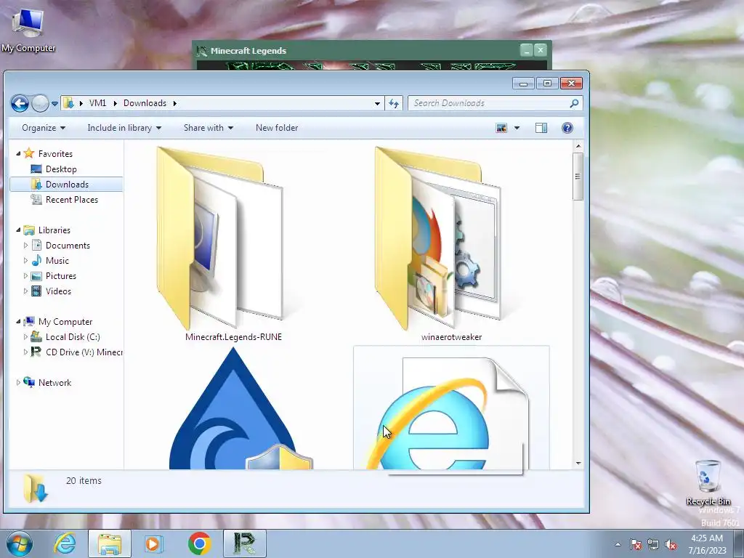Select the Downloads breadcrumb in the address bar
Image resolution: width=744 pixels, height=558 pixels.
click(145, 103)
